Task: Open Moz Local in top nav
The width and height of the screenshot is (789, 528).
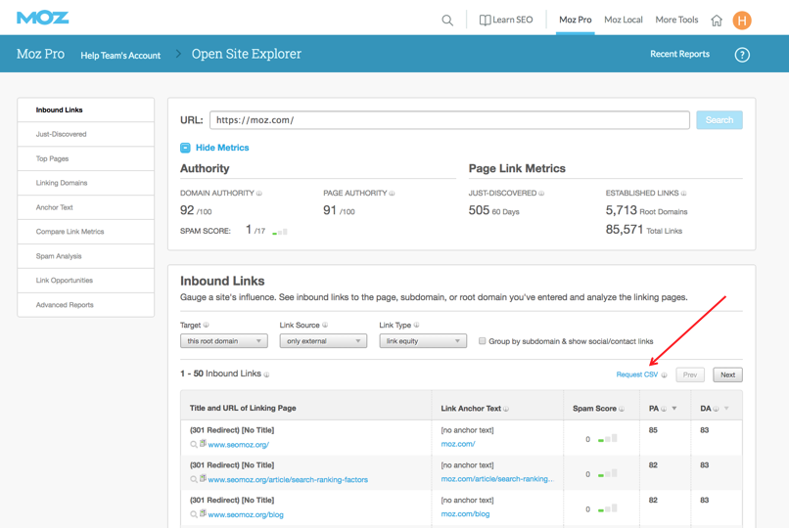Action: 624,21
